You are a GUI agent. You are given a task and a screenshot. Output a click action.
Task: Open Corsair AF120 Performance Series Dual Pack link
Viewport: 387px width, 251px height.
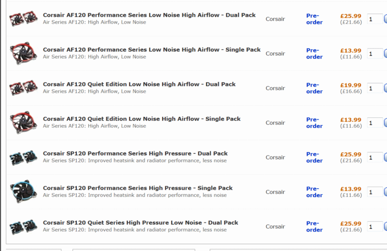[x=149, y=15]
